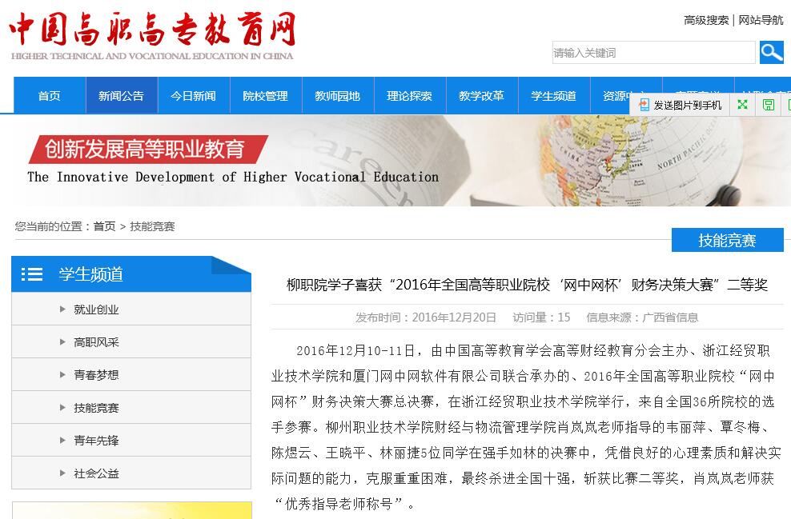Click the send-image-to-phone icon
This screenshot has height=519, width=791.
pyautogui.click(x=644, y=105)
